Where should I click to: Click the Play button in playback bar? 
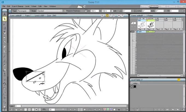[x=85, y=110]
